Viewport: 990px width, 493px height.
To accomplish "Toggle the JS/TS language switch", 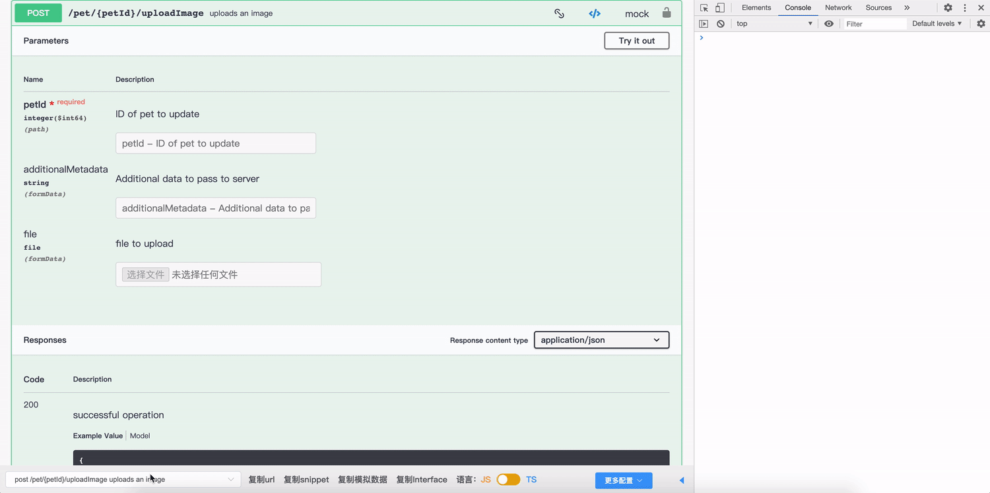I will point(508,480).
